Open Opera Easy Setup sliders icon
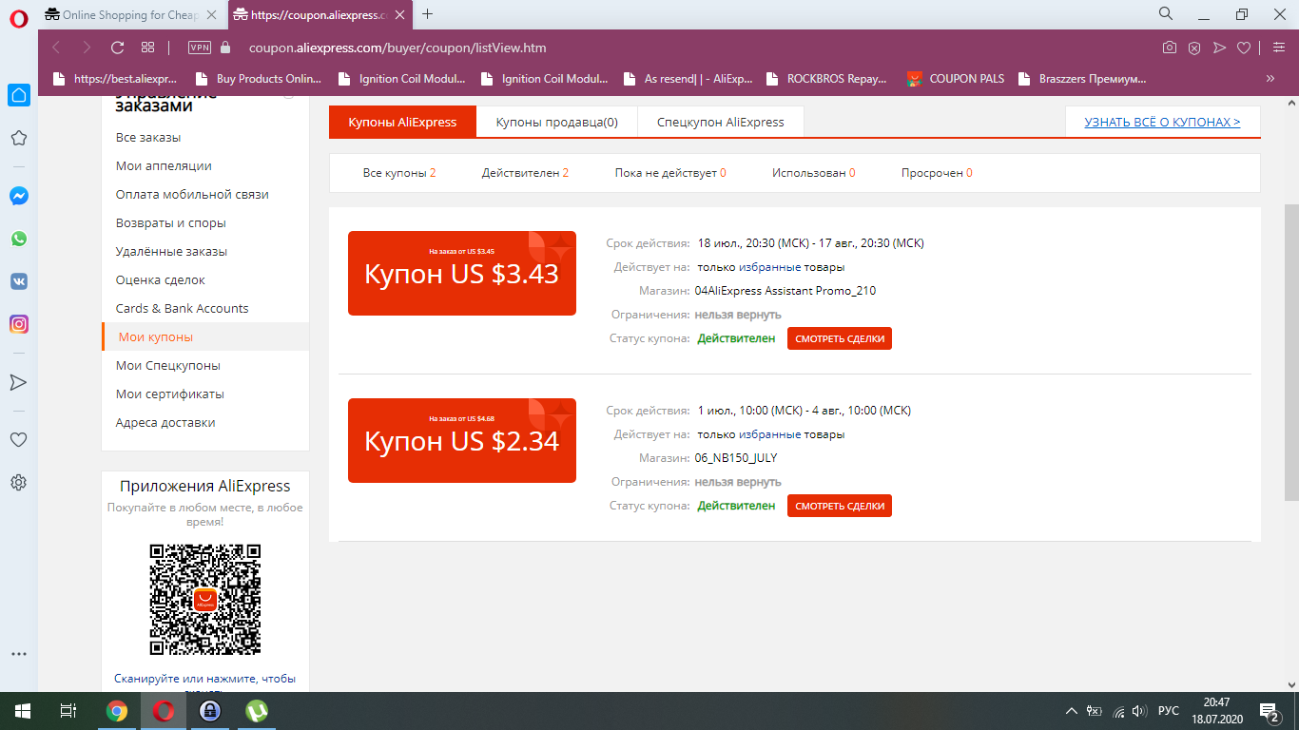This screenshot has width=1299, height=730. click(1278, 48)
